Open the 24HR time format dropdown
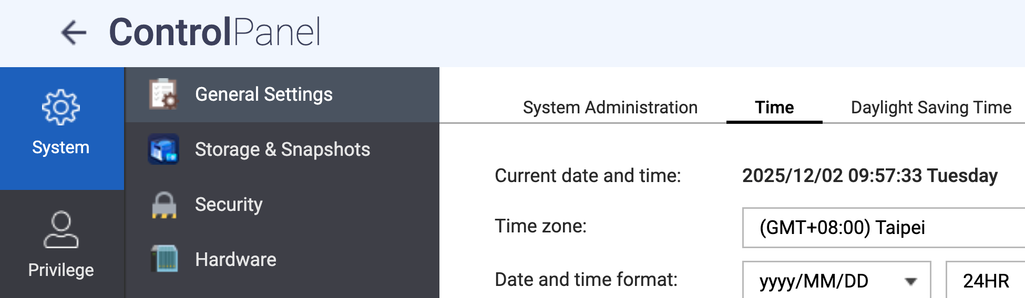This screenshot has height=298, width=1025. pos(986,281)
